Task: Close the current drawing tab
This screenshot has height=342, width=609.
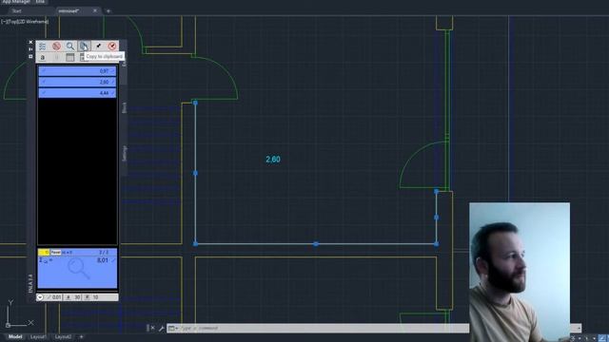Action: click(95, 10)
